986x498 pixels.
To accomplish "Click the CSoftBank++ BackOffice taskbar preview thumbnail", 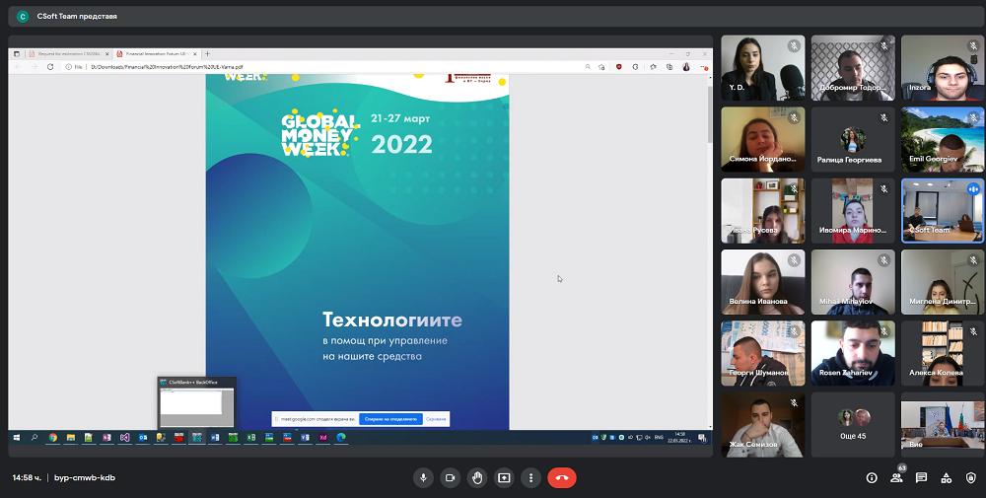I will coord(196,401).
